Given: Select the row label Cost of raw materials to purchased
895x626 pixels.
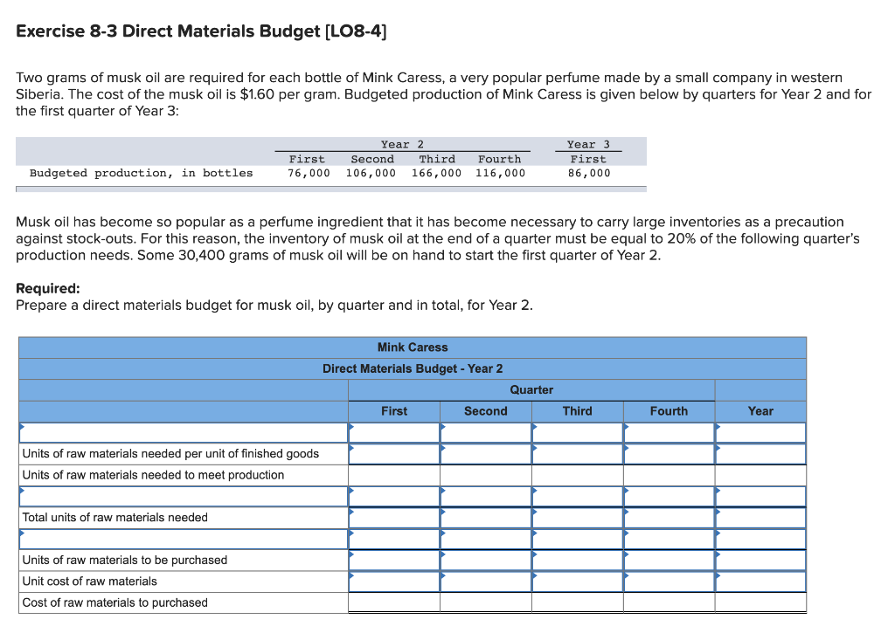Looking at the screenshot, I should (115, 602).
